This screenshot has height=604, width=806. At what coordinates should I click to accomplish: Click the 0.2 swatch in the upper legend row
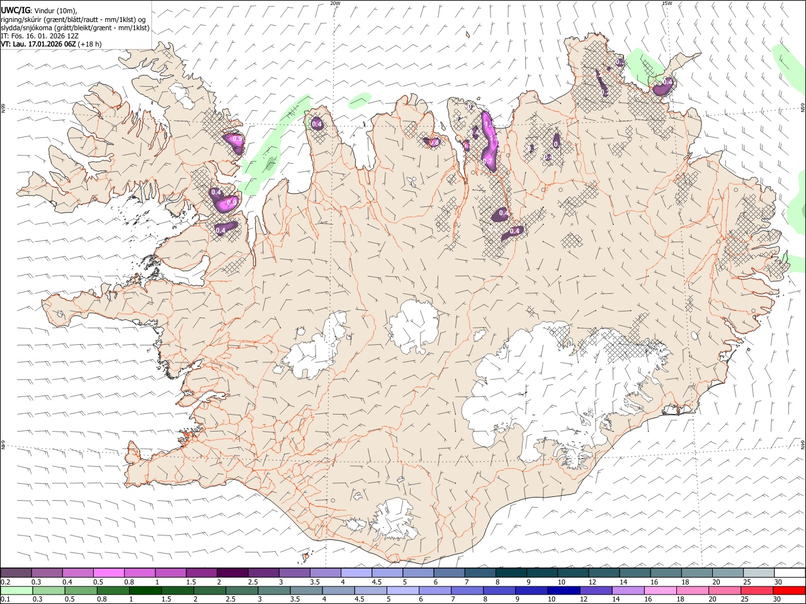point(16,573)
